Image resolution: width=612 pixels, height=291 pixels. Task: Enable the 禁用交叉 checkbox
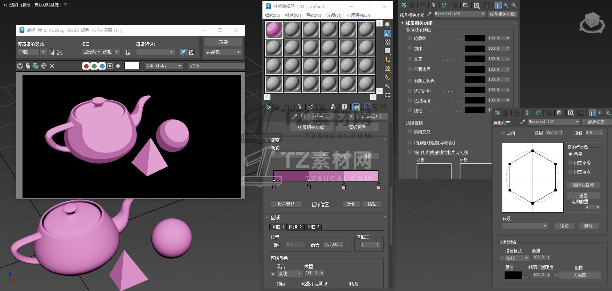pos(410,132)
